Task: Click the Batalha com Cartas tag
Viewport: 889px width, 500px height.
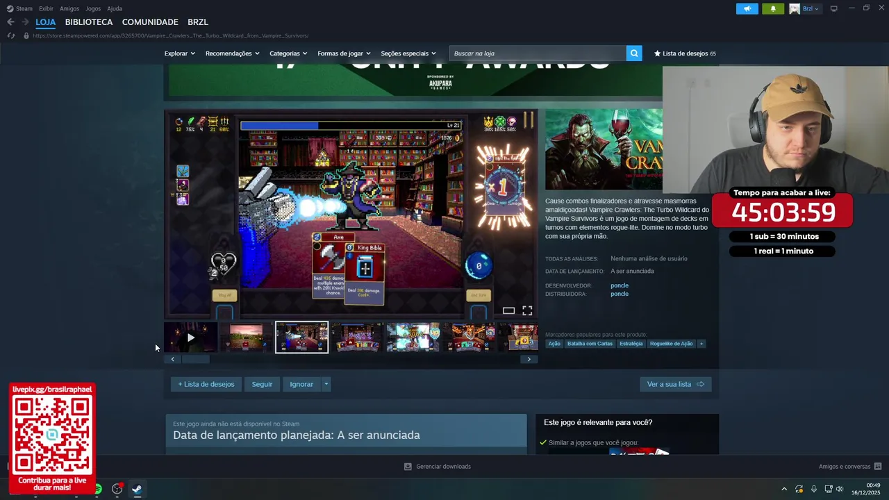Action: [590, 344]
